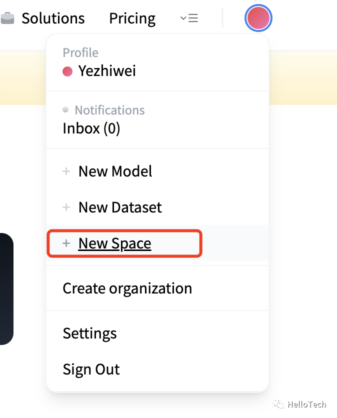Open Inbox (0) notifications
This screenshot has height=418, width=337.
coord(91,128)
